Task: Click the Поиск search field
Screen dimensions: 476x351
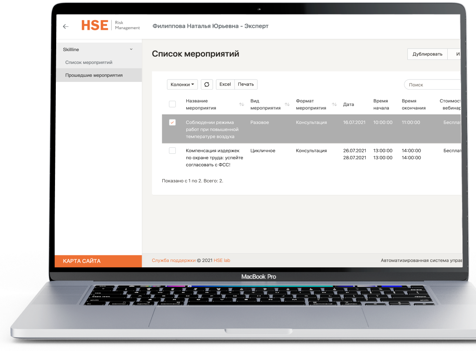Action: coord(432,85)
